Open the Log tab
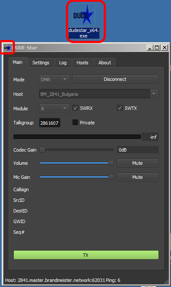The width and height of the screenshot is (171, 287). pyautogui.click(x=63, y=63)
